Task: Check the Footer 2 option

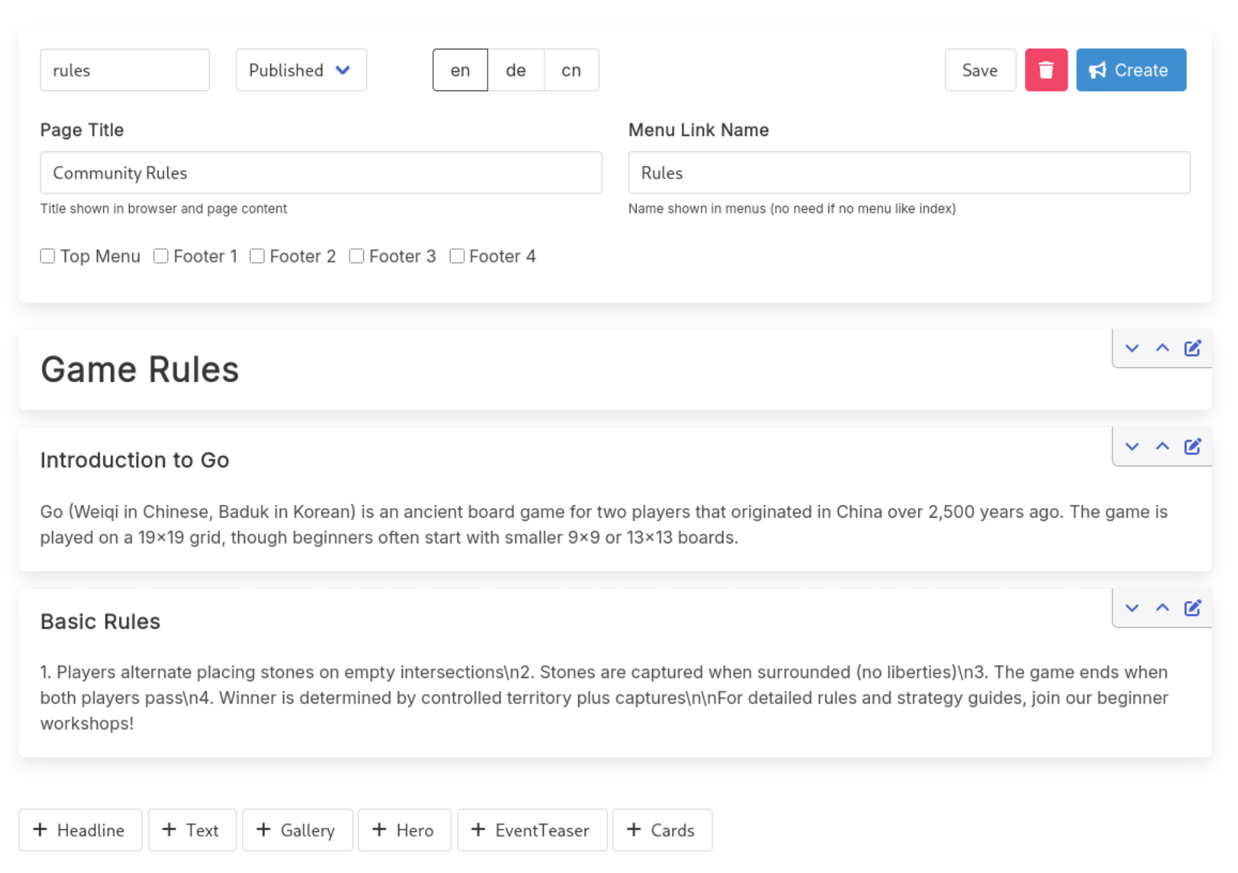Action: 257,256
